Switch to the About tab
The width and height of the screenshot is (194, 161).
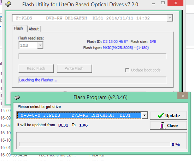[34, 29]
